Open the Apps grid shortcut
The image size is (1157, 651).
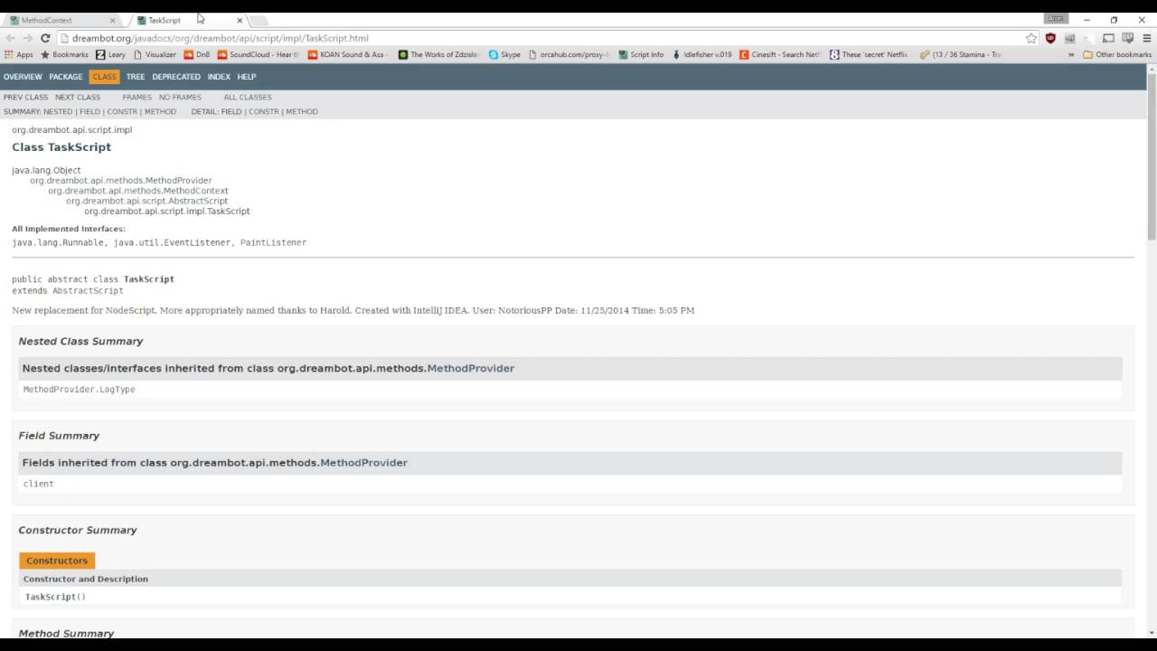18,54
